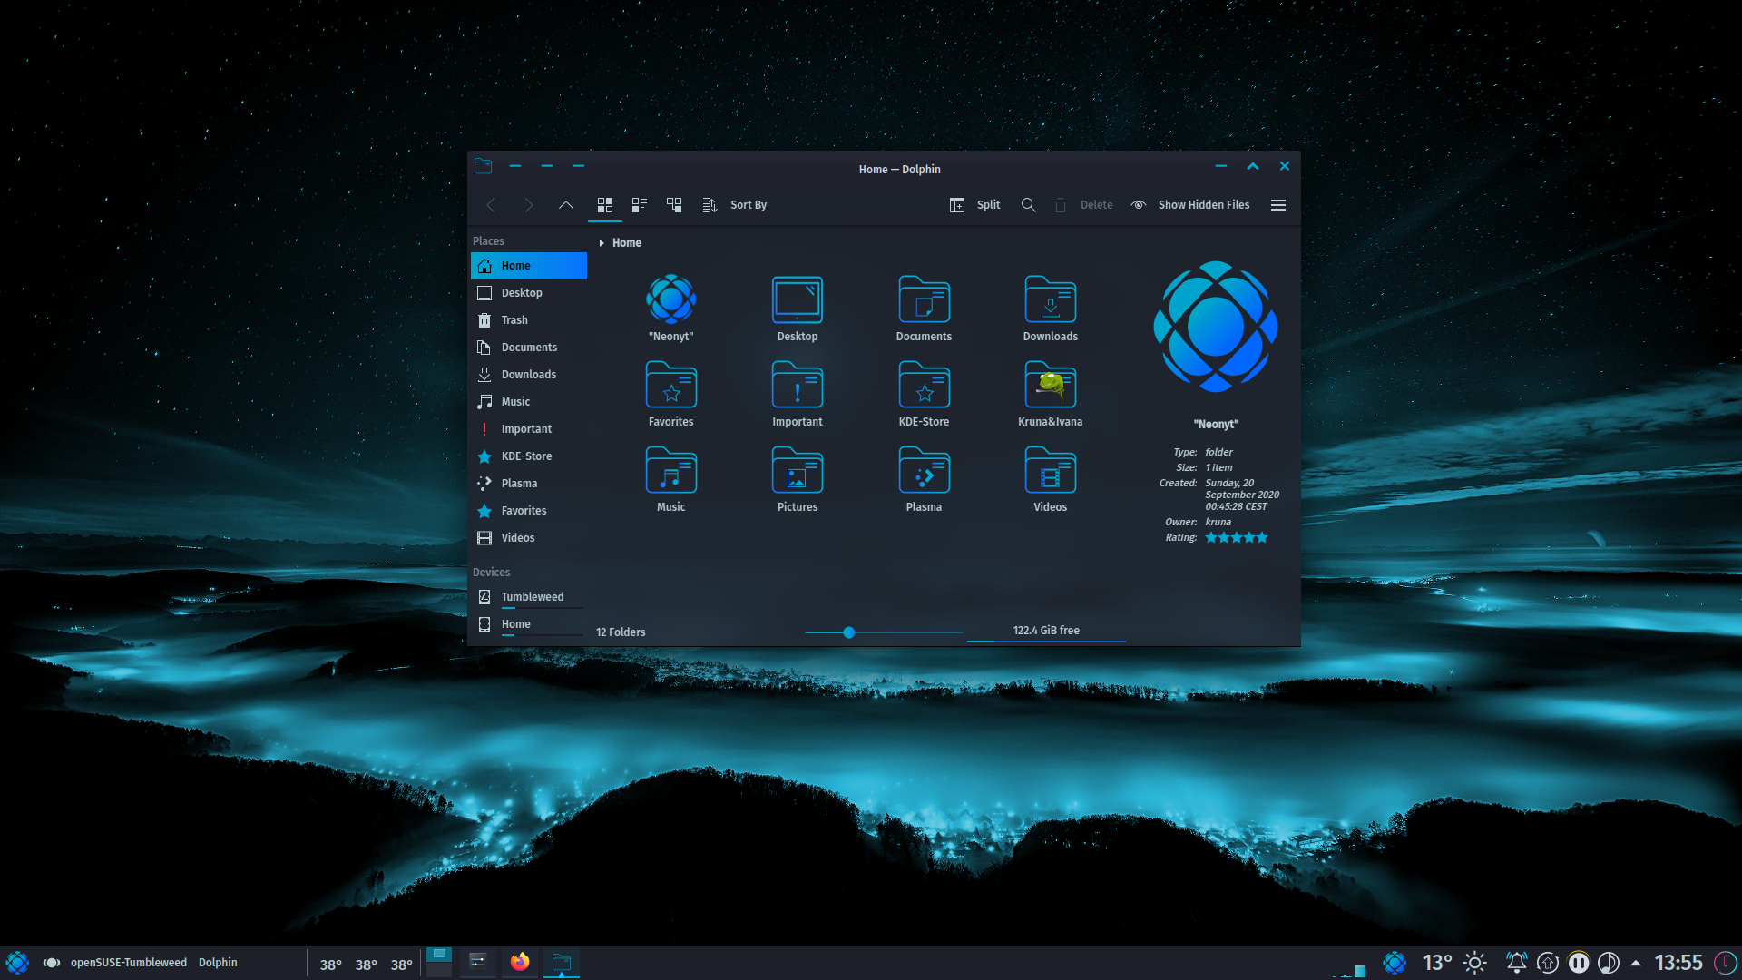
Task: Select the Music folder icon
Action: click(671, 470)
